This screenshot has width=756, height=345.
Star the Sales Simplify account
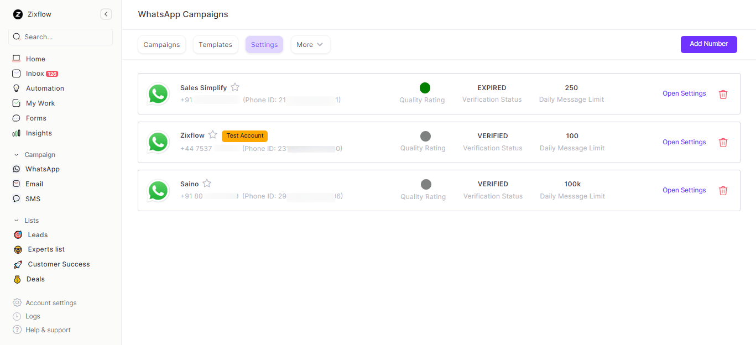coord(235,87)
